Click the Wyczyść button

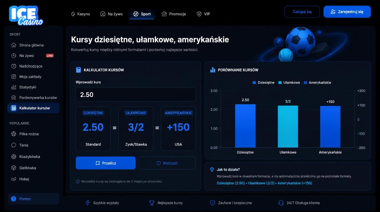(167, 163)
